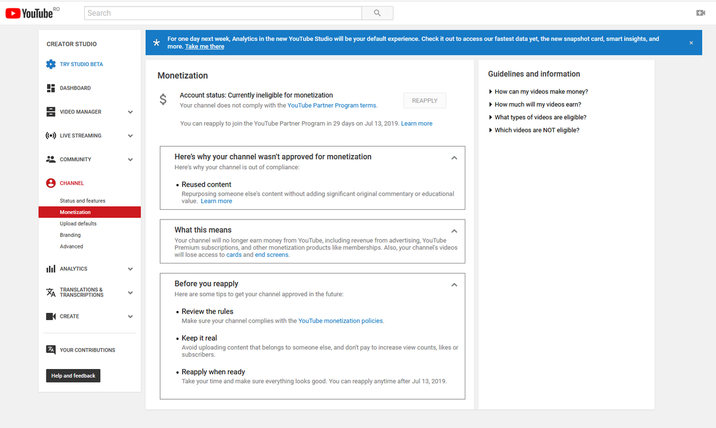Open Analytics in sidebar
The height and width of the screenshot is (428, 716).
[x=73, y=269]
